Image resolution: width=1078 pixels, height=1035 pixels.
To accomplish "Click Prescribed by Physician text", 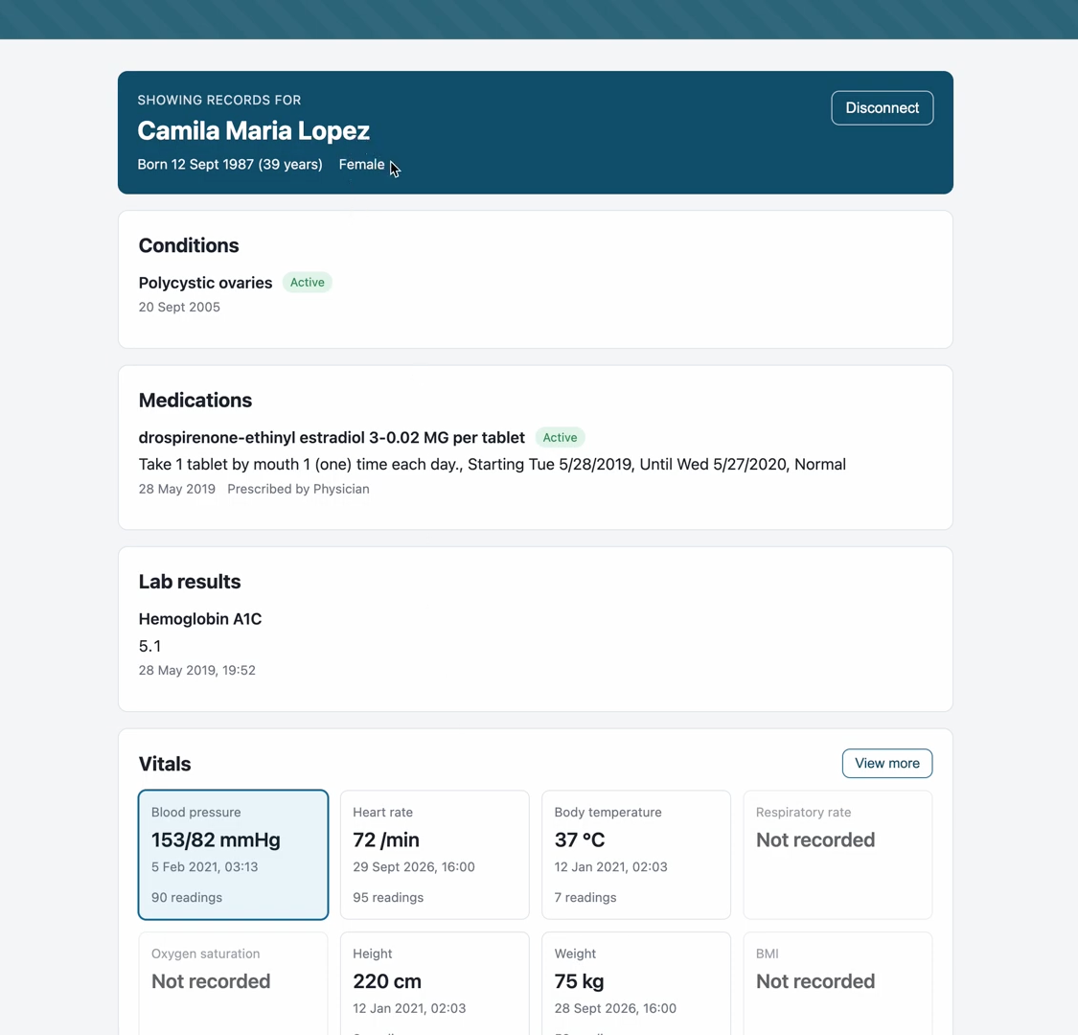I will [298, 489].
